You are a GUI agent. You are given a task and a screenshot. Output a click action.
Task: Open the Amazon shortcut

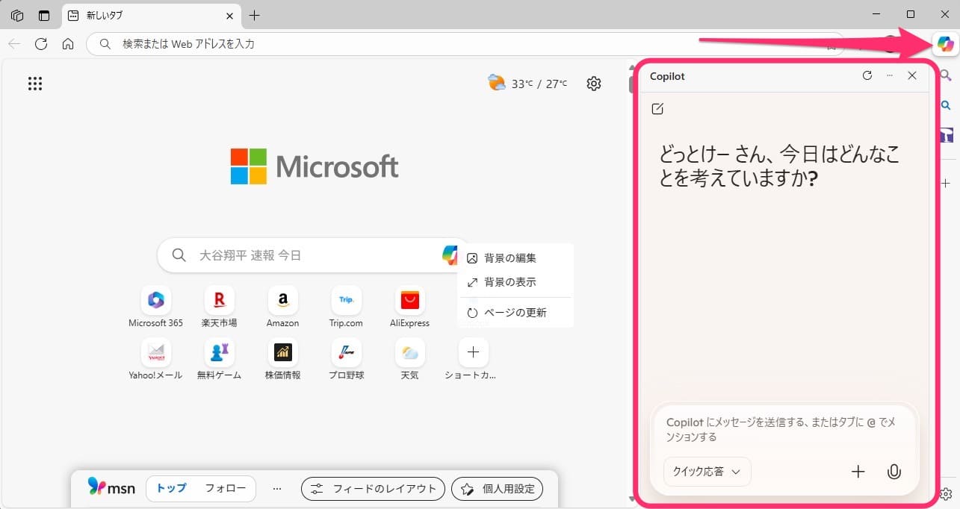pyautogui.click(x=282, y=307)
